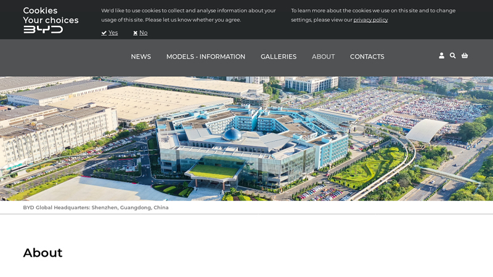The image size is (493, 277).
Task: Click the cookie usage description text
Action: (x=189, y=15)
